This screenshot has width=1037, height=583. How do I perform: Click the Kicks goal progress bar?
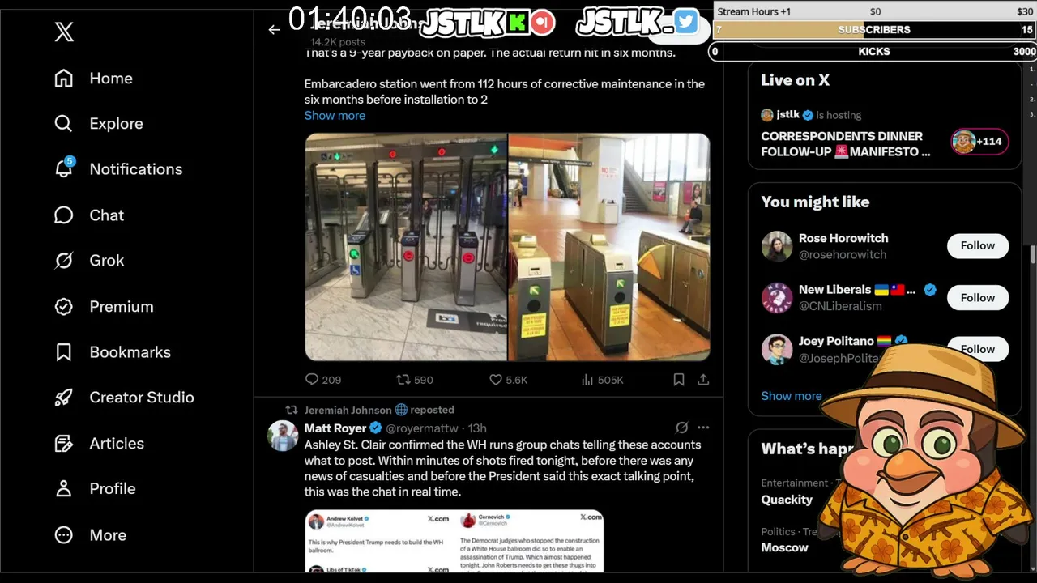(x=873, y=51)
